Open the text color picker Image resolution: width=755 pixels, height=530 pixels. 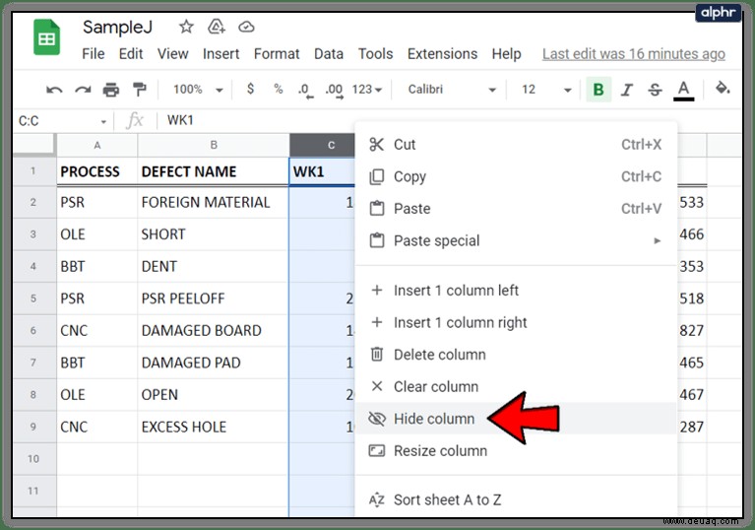(x=683, y=90)
